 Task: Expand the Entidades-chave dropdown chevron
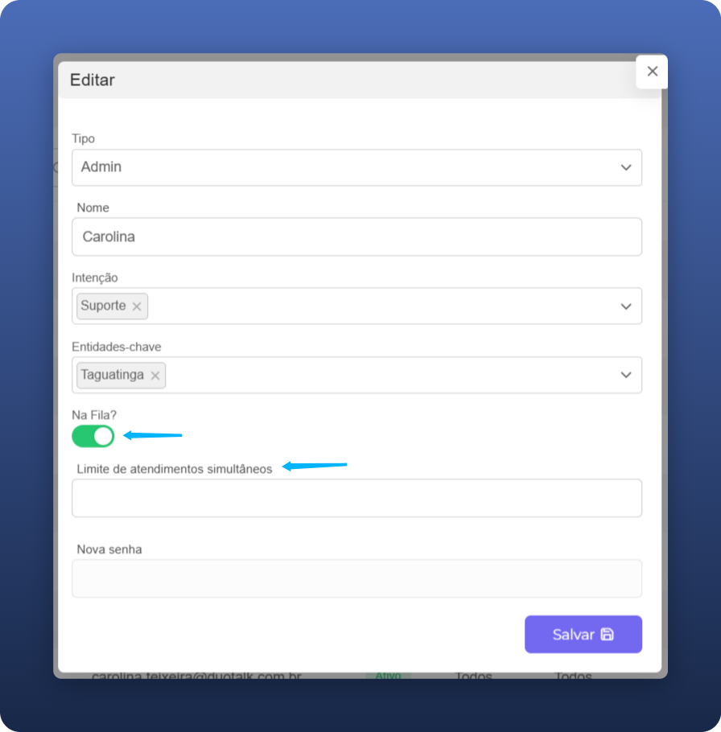pos(626,375)
